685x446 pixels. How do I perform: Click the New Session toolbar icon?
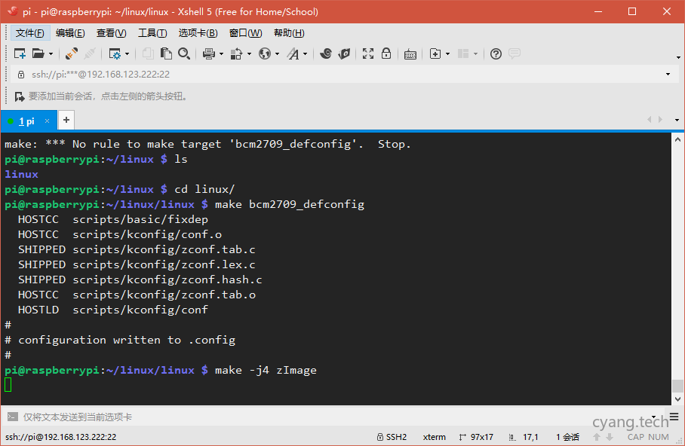coord(20,53)
